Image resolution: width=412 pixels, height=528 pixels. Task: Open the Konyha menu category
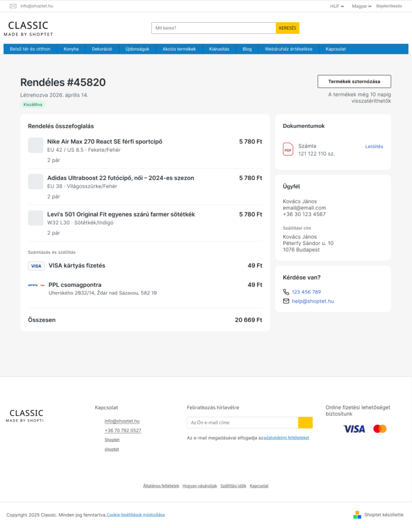pos(71,49)
